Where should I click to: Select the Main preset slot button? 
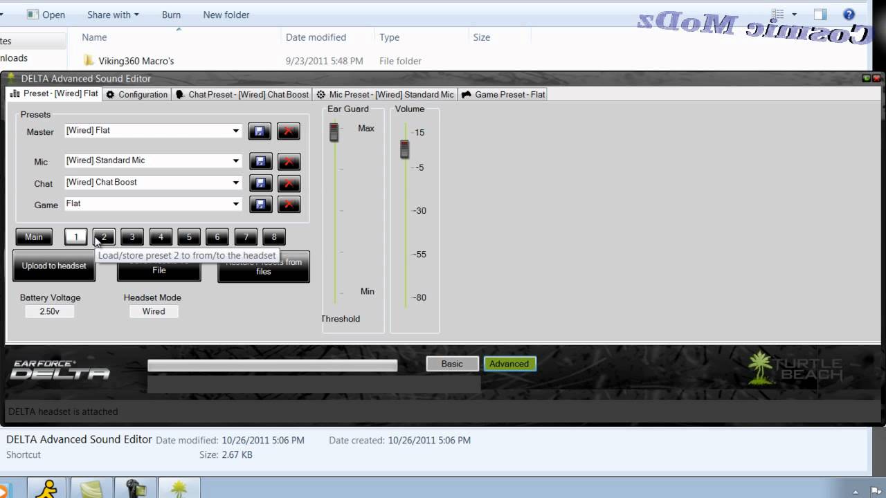(34, 237)
